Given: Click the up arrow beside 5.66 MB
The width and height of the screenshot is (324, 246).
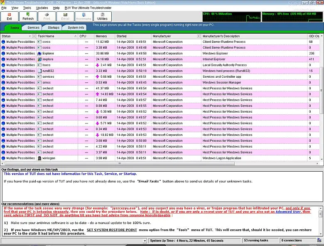Looking at the screenshot, I should click(97, 76).
